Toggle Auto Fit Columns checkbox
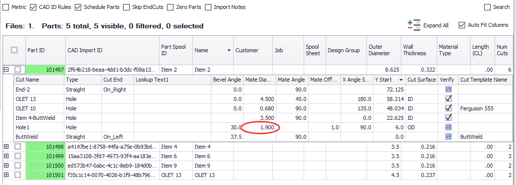 [x=462, y=25]
